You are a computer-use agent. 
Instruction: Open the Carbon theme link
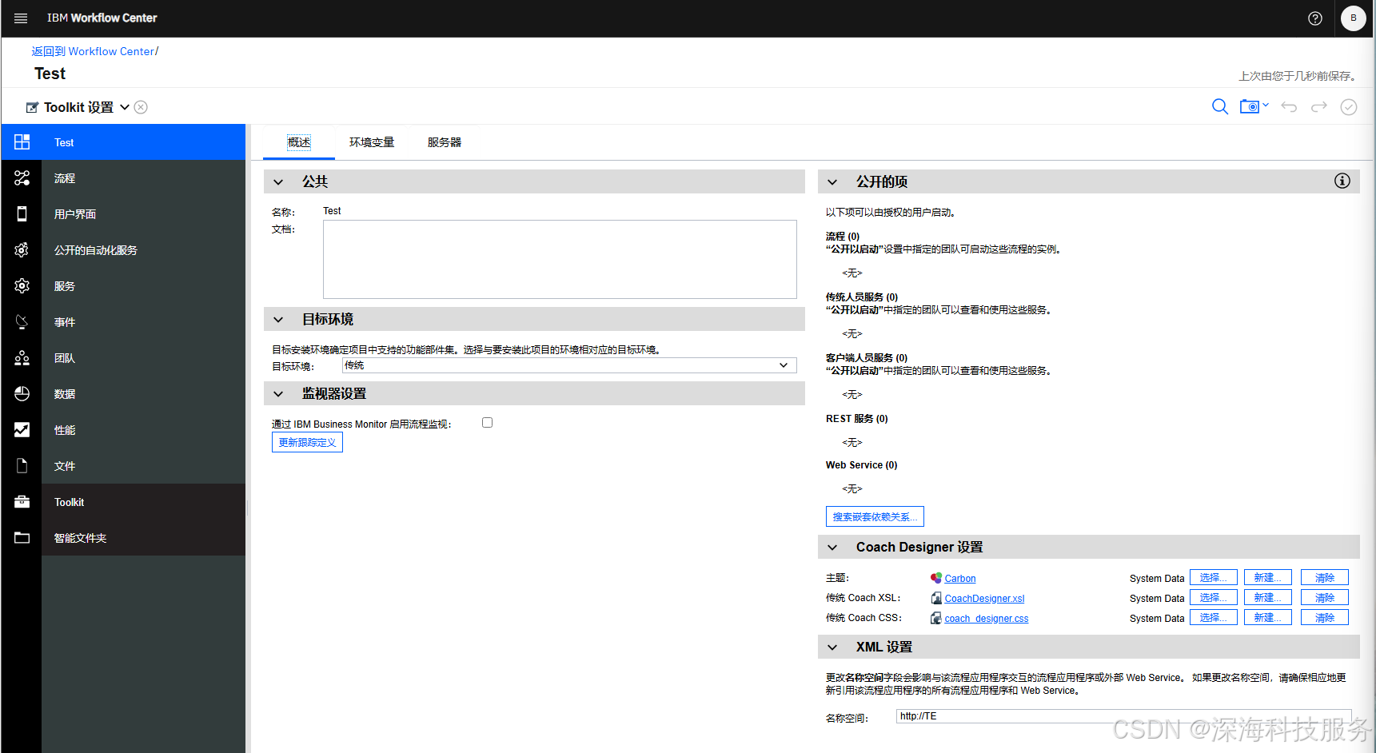click(960, 579)
